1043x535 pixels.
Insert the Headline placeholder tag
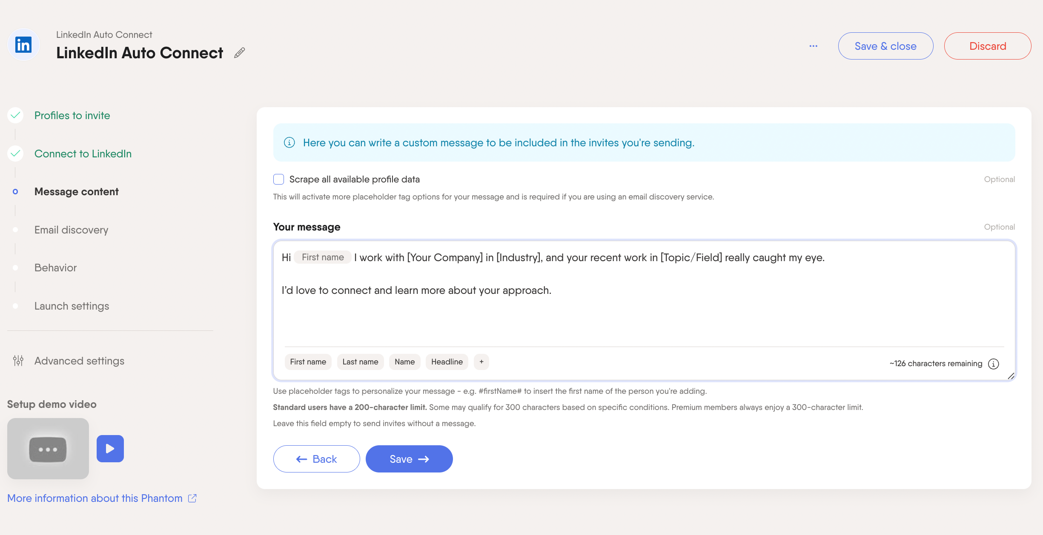447,362
